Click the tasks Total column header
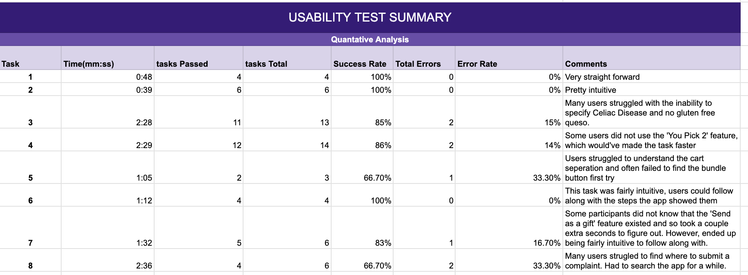748x275 pixels. pyautogui.click(x=287, y=58)
